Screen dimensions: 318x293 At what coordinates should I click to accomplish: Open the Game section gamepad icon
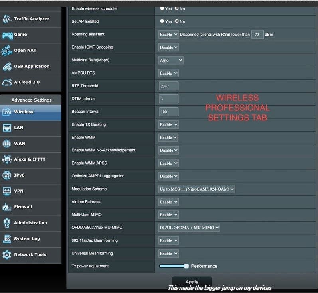click(x=7, y=35)
